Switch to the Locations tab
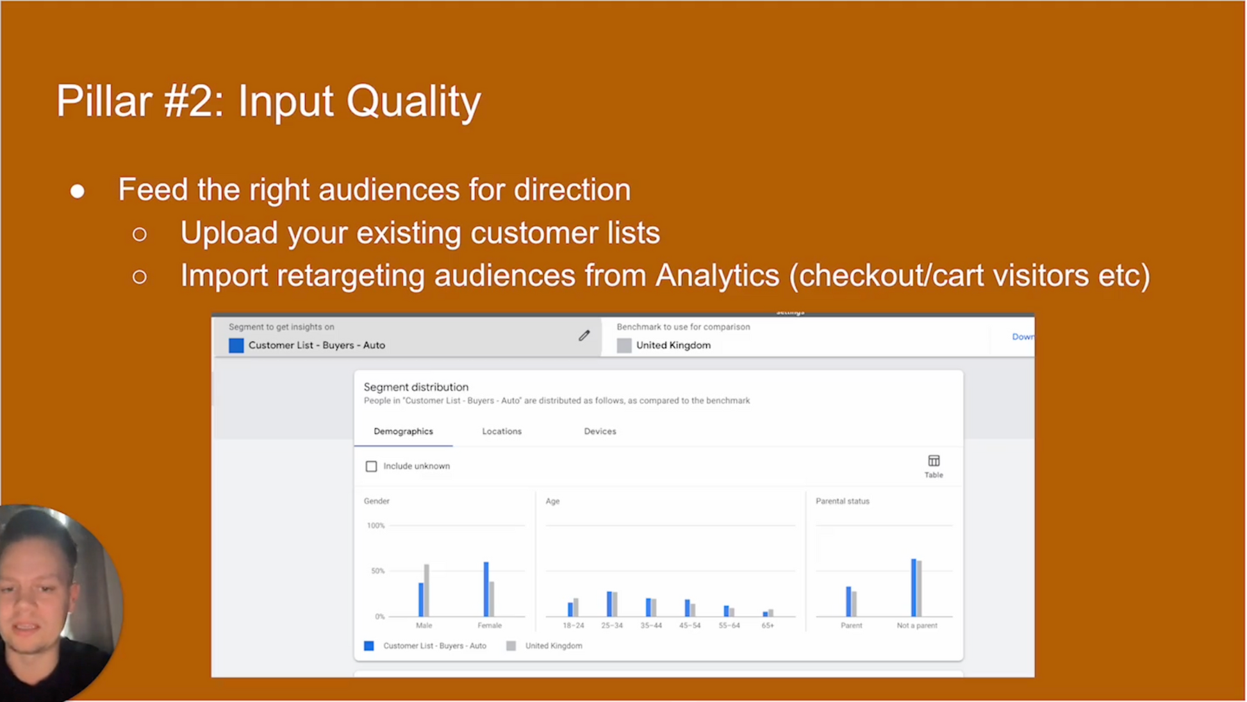The width and height of the screenshot is (1247, 702). tap(501, 431)
